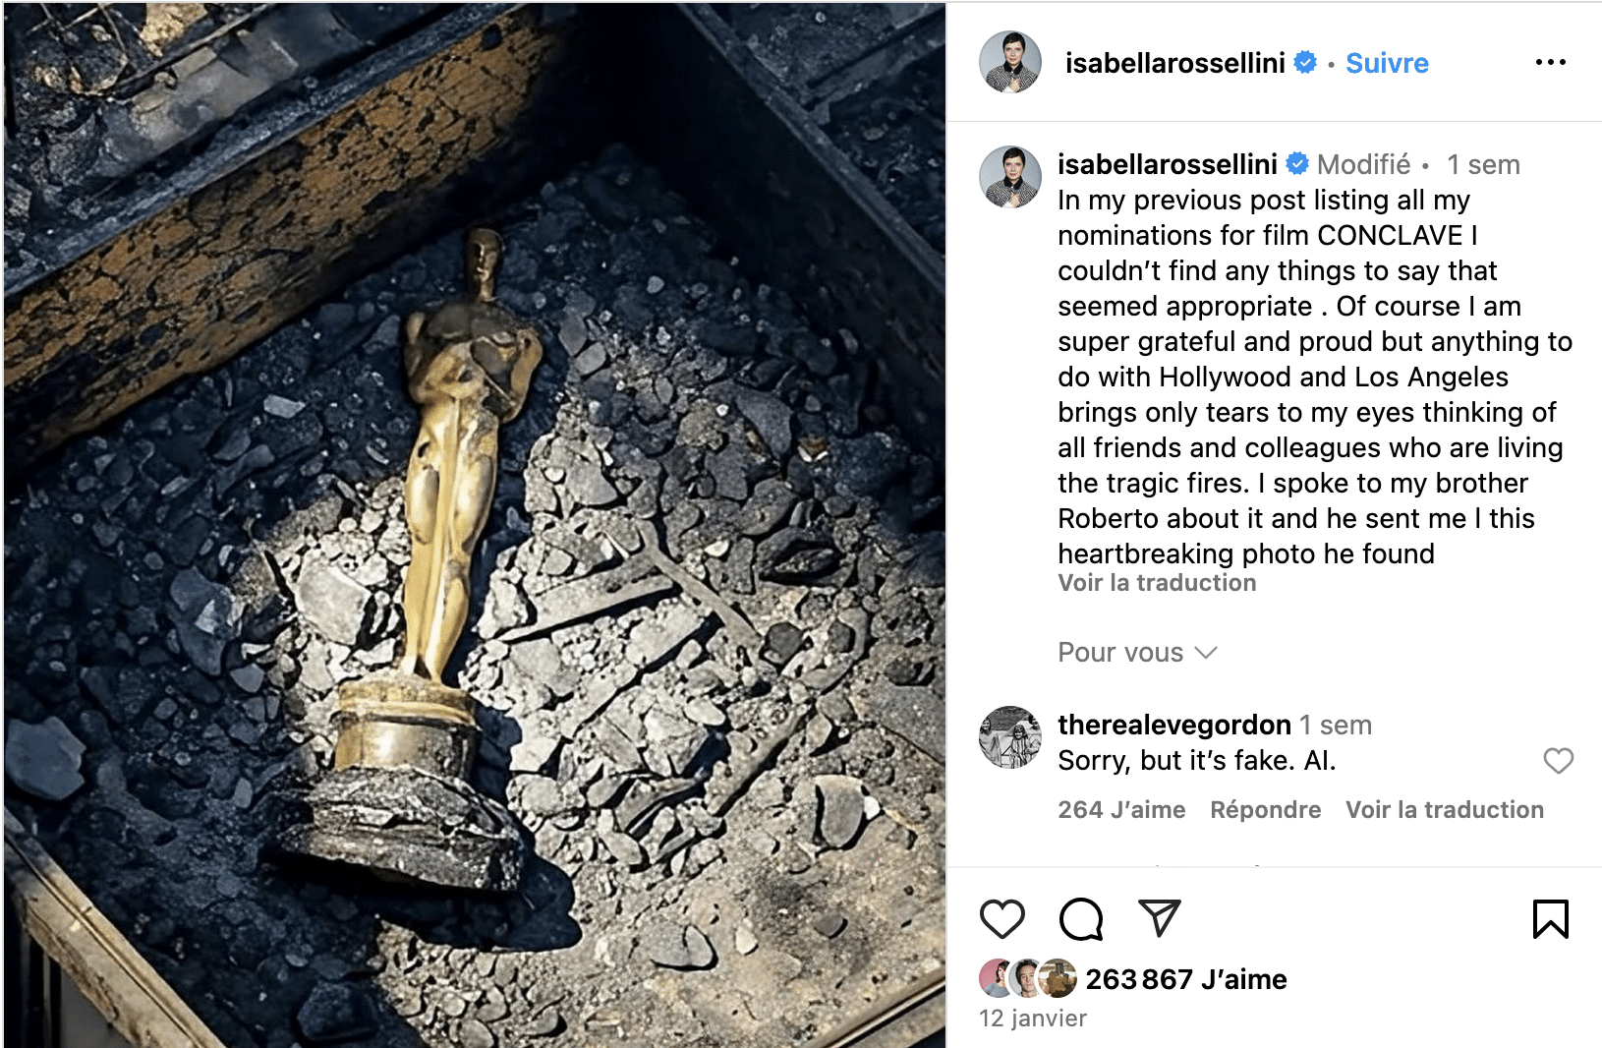Click the burnt Oscar statuette photo
1602x1048 pixels.
point(475,525)
